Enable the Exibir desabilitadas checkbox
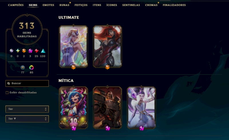The image size is (229, 140). click(7, 93)
